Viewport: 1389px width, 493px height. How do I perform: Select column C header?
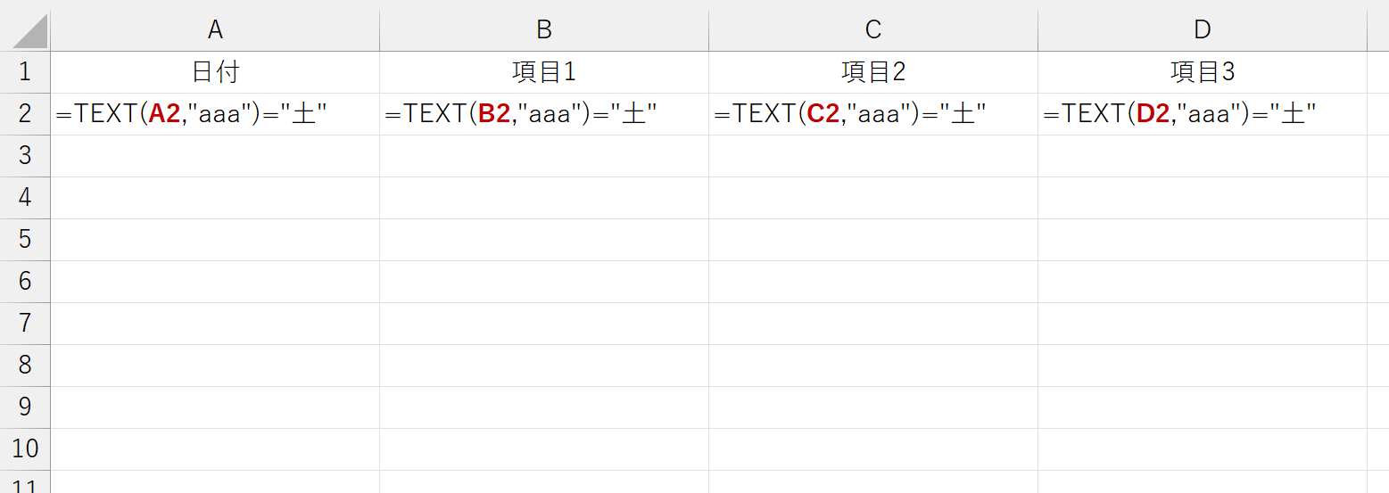[873, 30]
